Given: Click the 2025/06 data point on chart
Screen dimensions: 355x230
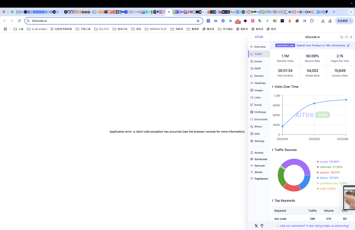Looking at the screenshot, I should pos(346,100).
